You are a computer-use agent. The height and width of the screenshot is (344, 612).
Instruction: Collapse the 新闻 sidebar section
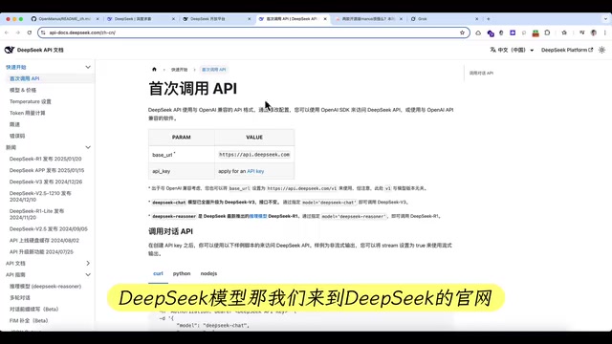point(88,147)
